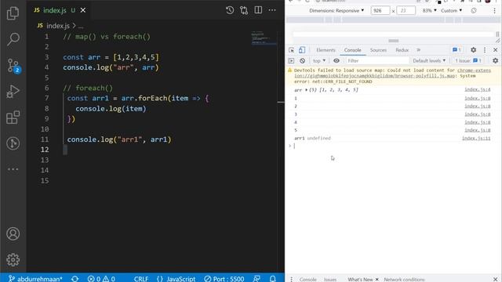Image resolution: width=502 pixels, height=282 pixels.
Task: Clear the console
Action: click(302, 61)
